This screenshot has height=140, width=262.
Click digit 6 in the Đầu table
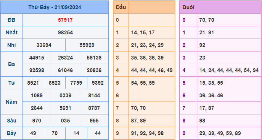[117, 95]
